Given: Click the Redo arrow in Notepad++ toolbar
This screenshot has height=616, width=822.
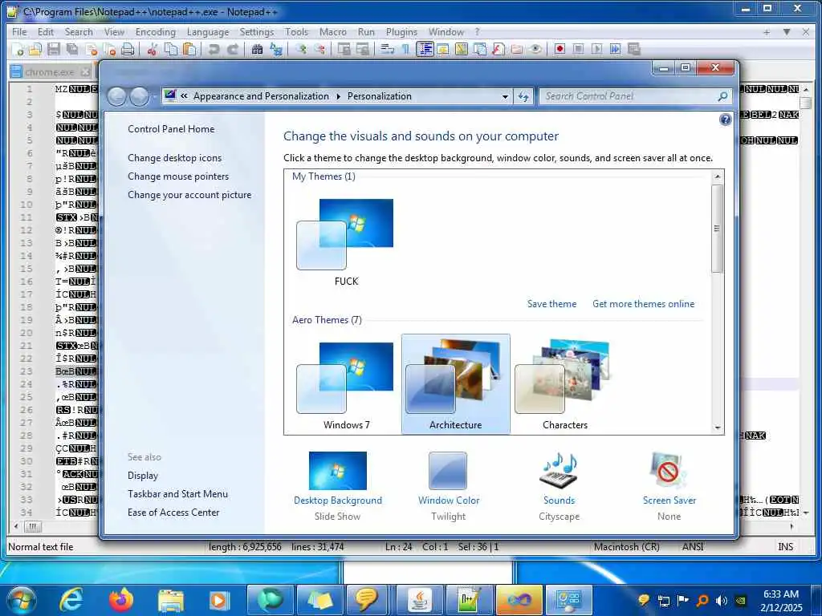Looking at the screenshot, I should [x=233, y=49].
